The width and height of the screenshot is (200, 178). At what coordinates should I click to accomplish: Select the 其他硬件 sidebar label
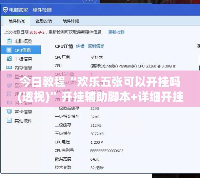[23, 121]
